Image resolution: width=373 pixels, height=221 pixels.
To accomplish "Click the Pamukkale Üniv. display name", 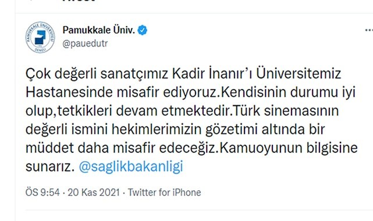I will click(x=99, y=30).
